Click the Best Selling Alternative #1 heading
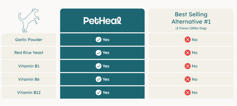 click(x=191, y=18)
